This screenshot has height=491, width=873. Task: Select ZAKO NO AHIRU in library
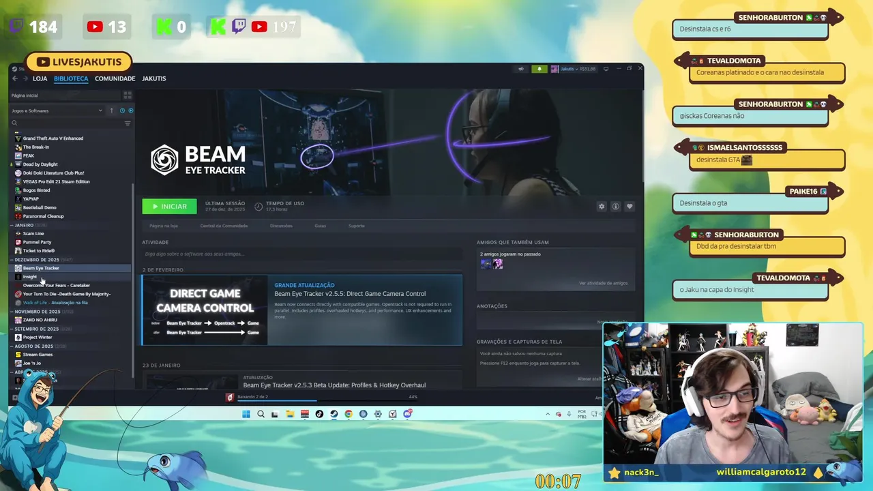click(37, 320)
